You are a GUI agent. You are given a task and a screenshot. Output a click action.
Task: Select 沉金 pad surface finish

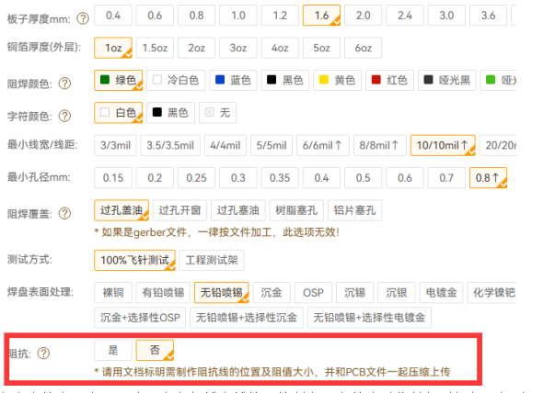click(x=272, y=293)
